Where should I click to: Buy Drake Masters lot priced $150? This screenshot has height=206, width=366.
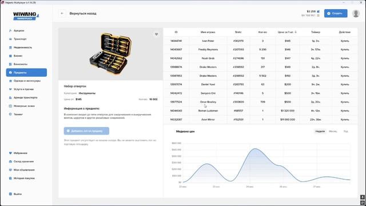point(344,76)
